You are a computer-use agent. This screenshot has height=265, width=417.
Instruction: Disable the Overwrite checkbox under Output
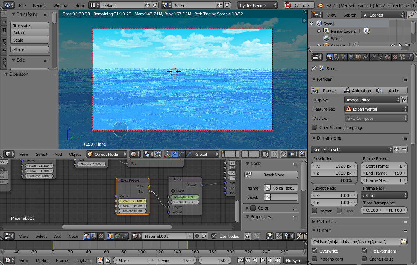314,250
